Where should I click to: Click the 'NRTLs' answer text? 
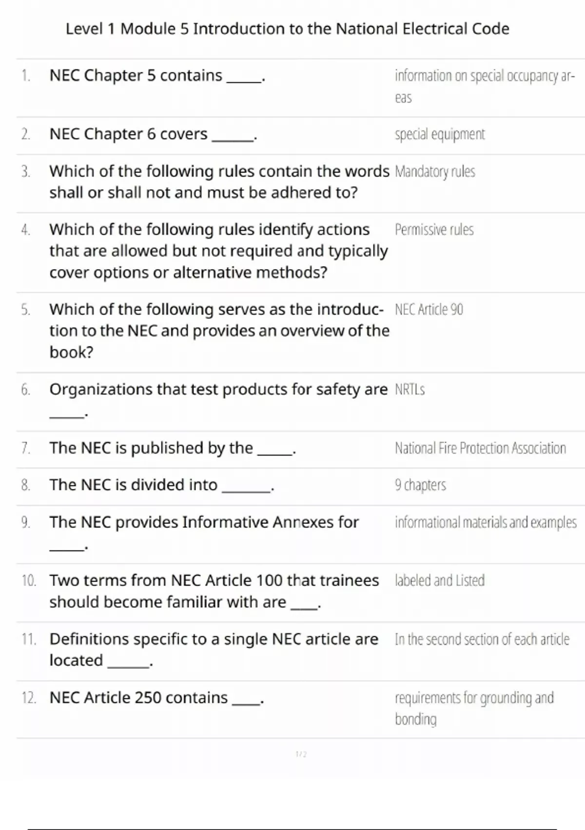(409, 390)
